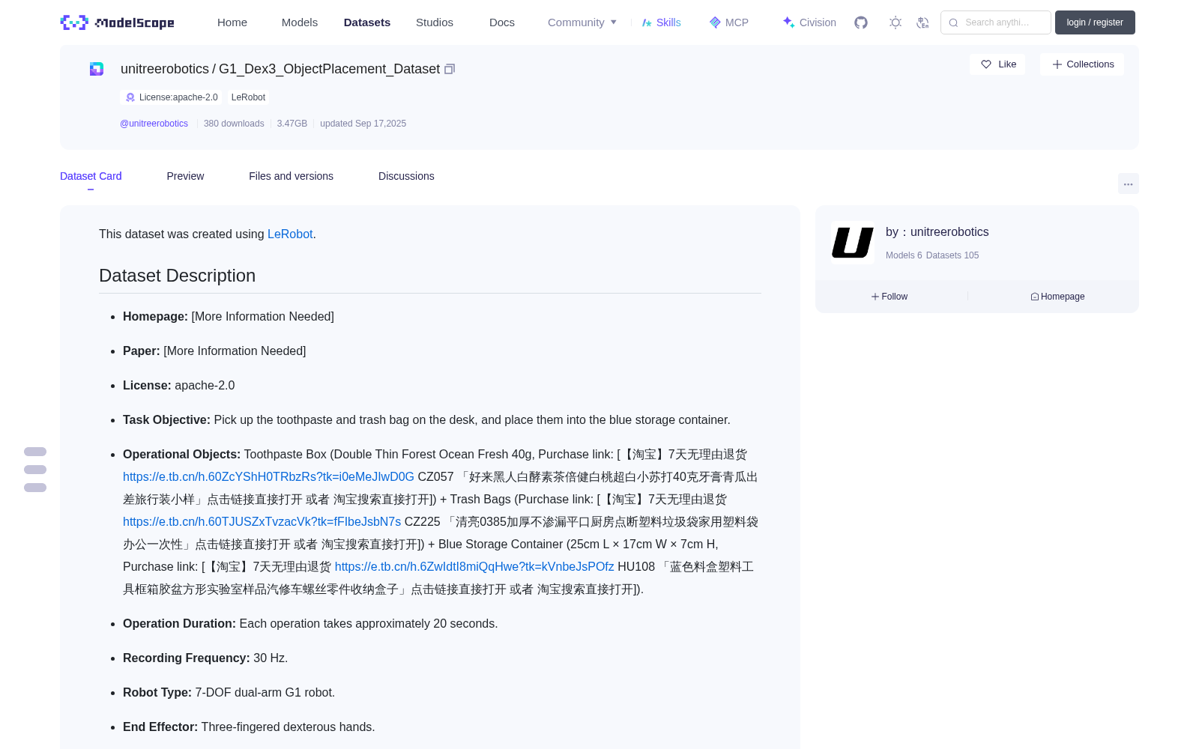
Task: Click the search magnifier icon
Action: (x=953, y=22)
